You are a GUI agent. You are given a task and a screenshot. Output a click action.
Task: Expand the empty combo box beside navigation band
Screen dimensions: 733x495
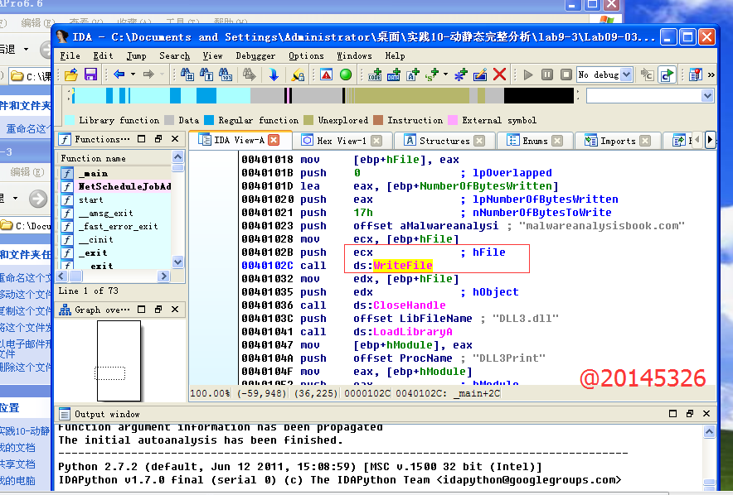click(706, 96)
